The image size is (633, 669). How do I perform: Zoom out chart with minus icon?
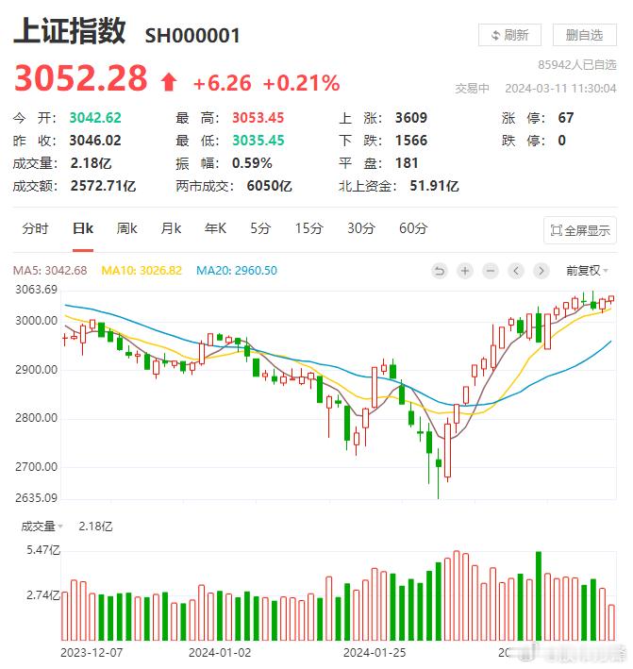491,271
